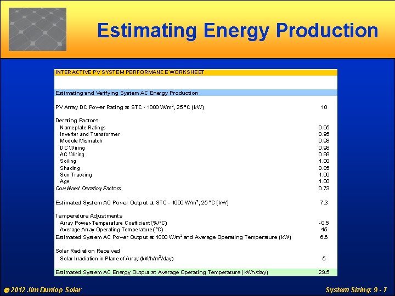
Task: Click AC Wiring value 0.99
Action: click(x=324, y=155)
